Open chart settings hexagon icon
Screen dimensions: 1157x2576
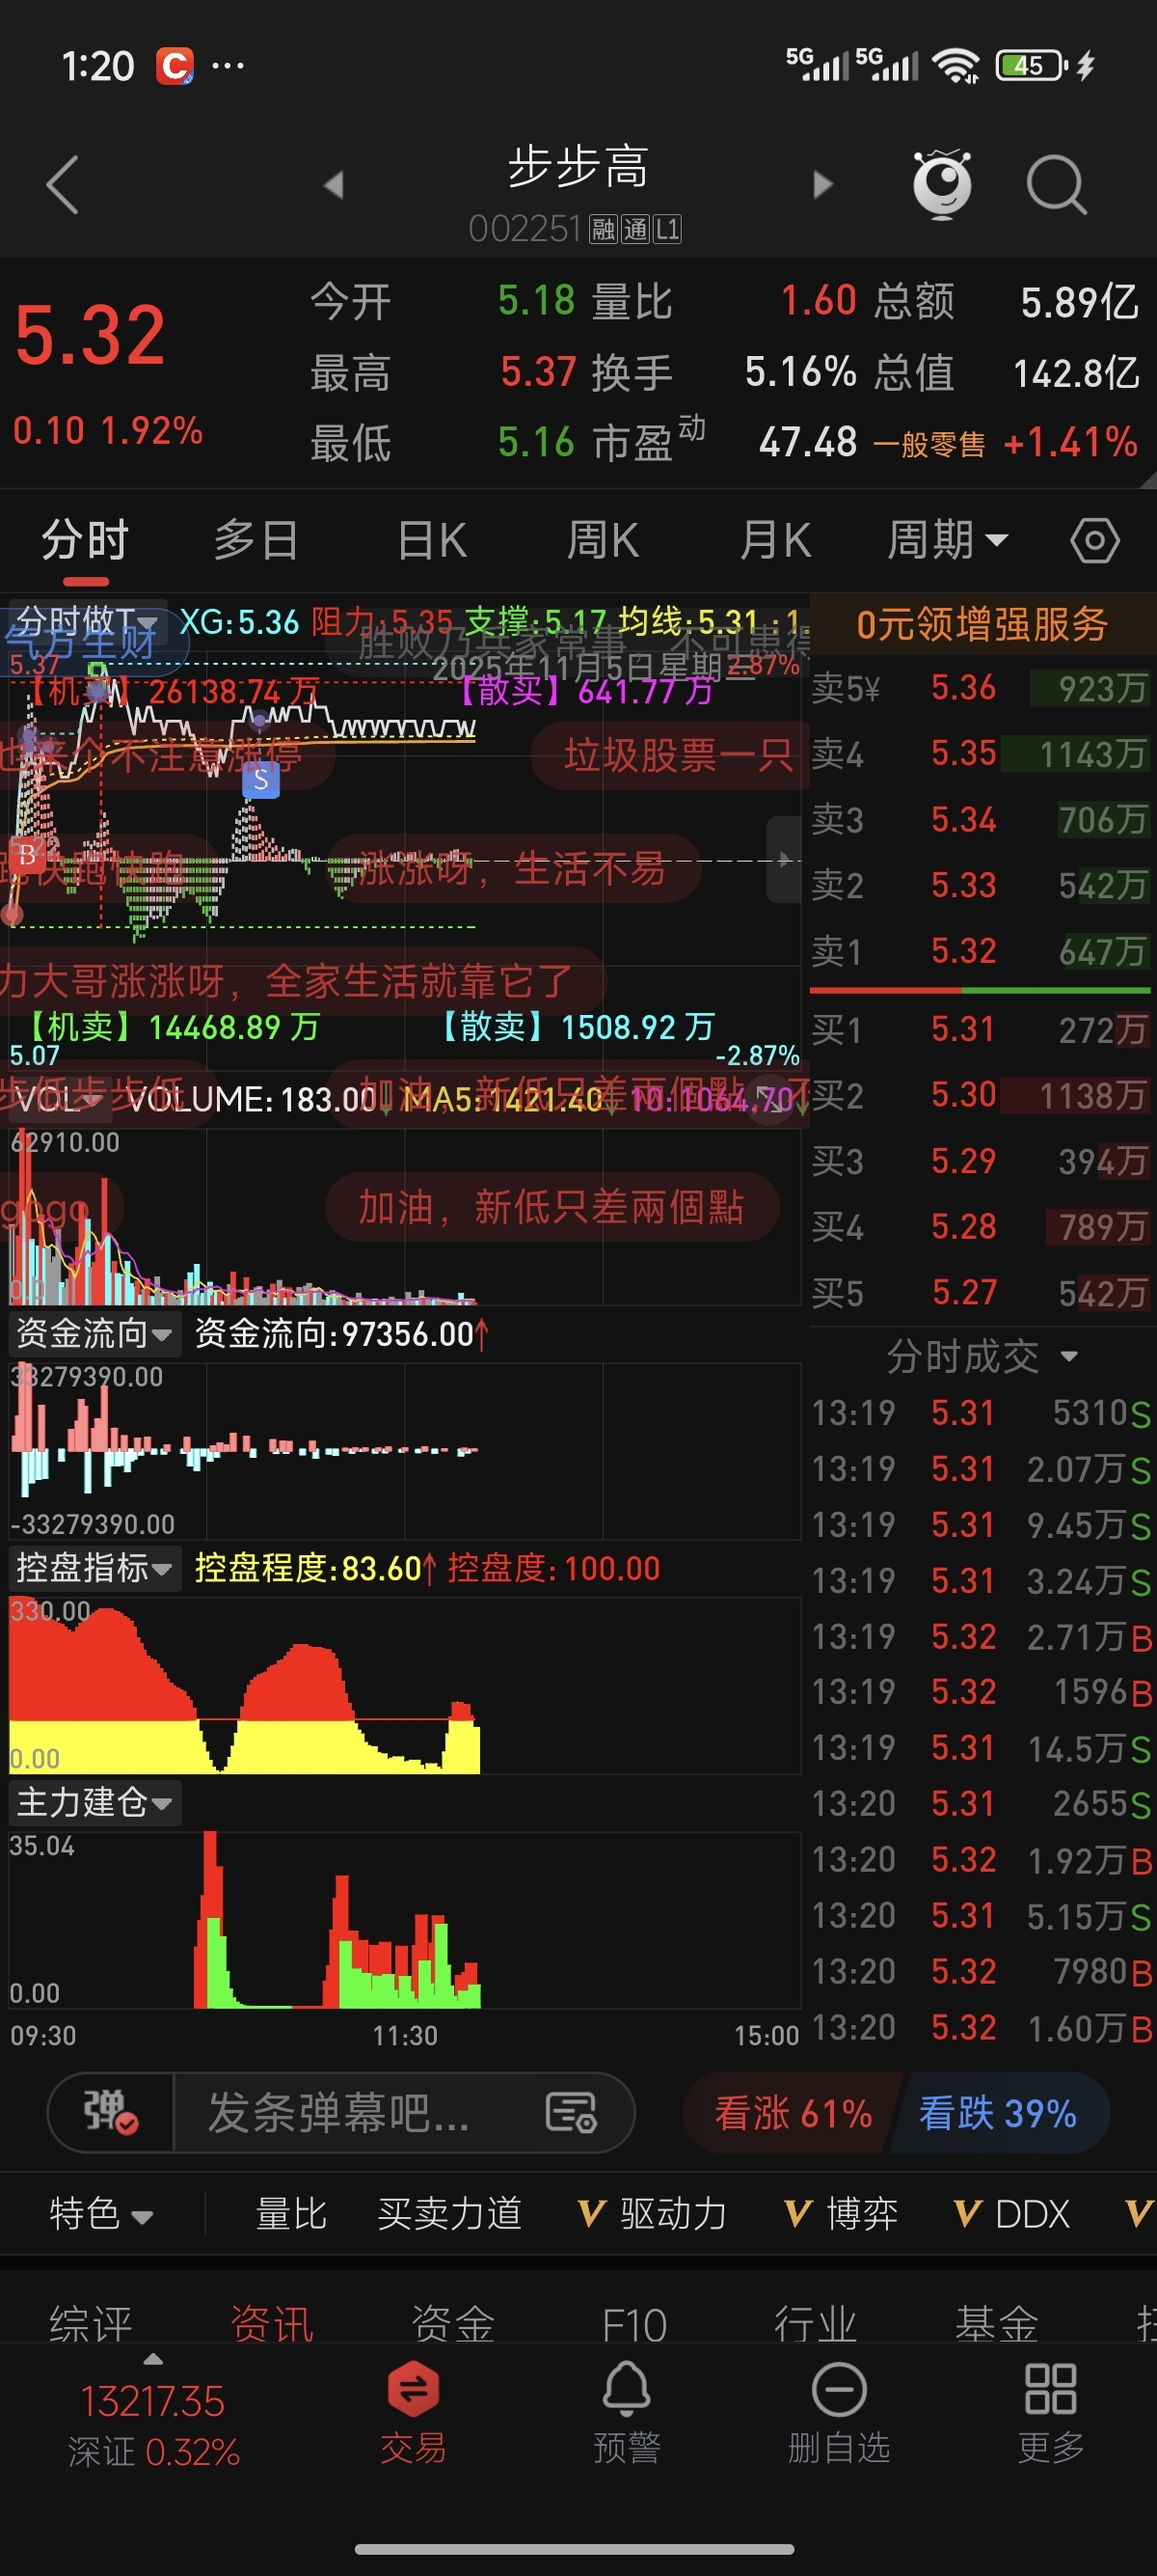pos(1094,541)
